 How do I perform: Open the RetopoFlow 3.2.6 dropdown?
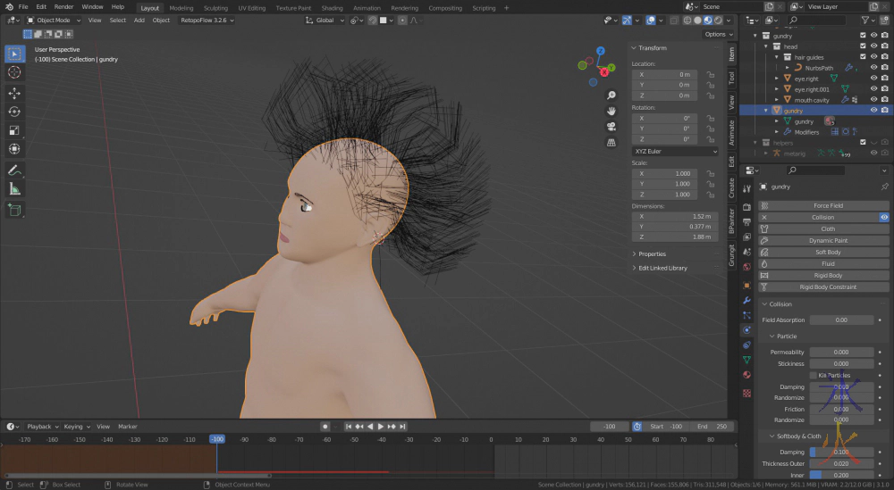[207, 20]
